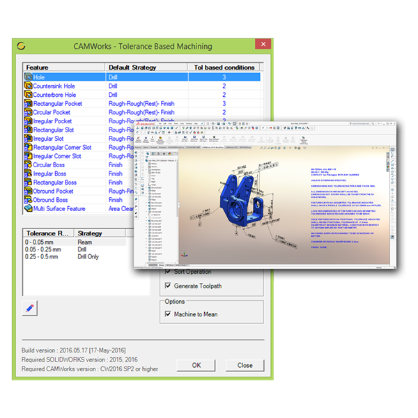Click the 'Drill' strategy for Countersink Hole
Viewport: 418px width, 418px height.
[x=113, y=86]
